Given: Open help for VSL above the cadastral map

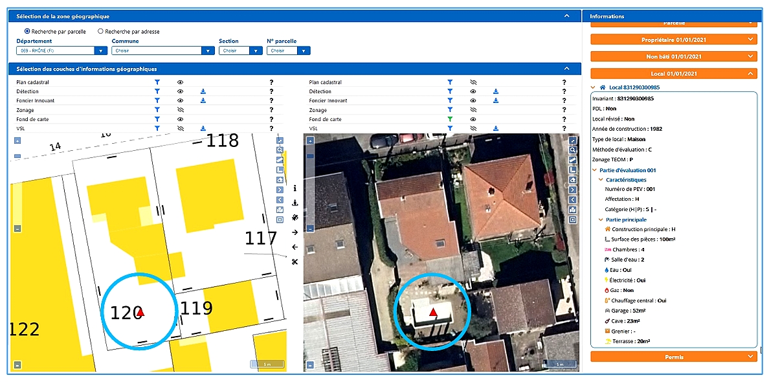Looking at the screenshot, I should pyautogui.click(x=271, y=128).
